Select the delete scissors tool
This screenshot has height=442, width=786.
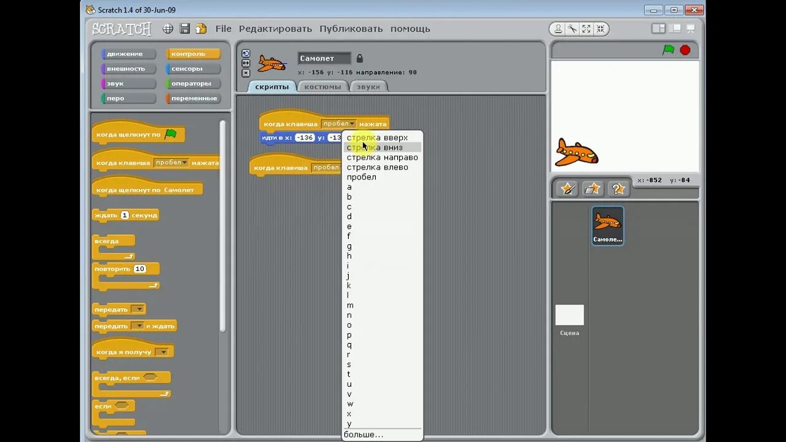pos(572,29)
